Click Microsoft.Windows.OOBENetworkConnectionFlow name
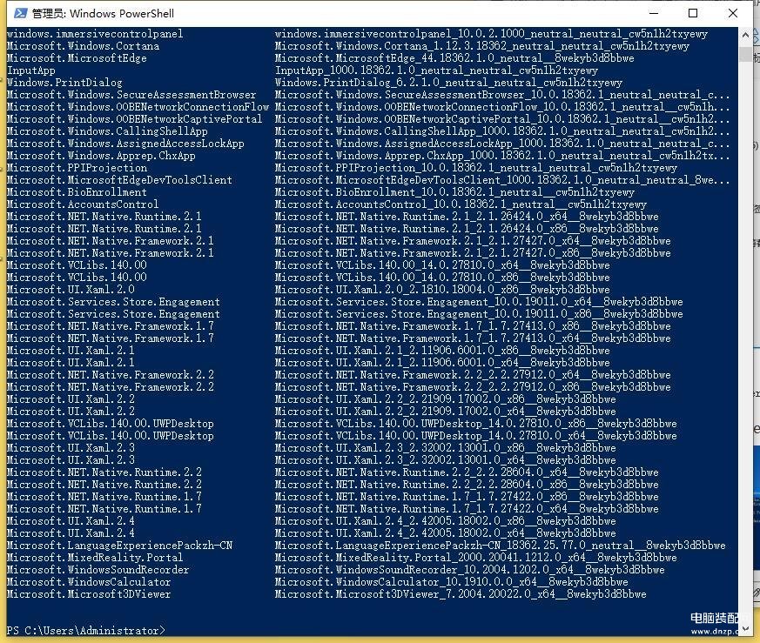Screen dimensions: 760x643 click(138, 107)
